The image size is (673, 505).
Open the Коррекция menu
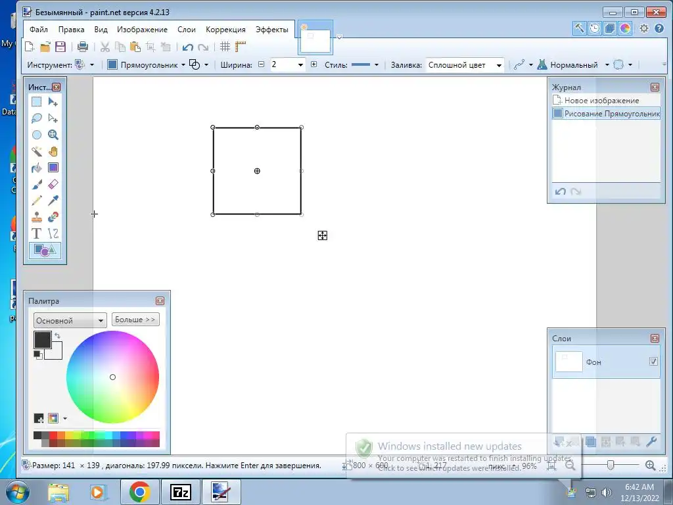[225, 30]
